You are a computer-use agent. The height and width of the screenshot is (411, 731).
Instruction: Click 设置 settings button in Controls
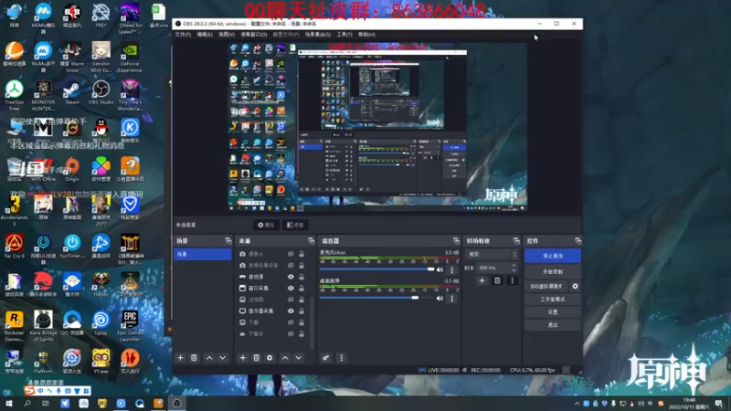pos(553,311)
